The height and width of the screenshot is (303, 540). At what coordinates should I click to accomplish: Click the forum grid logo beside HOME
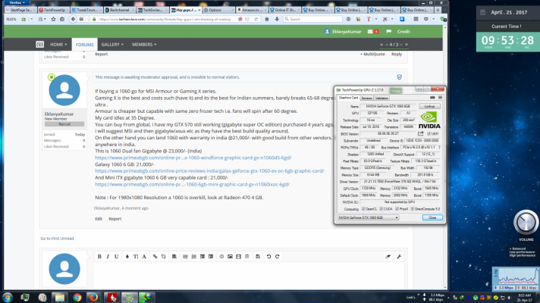tap(39, 45)
